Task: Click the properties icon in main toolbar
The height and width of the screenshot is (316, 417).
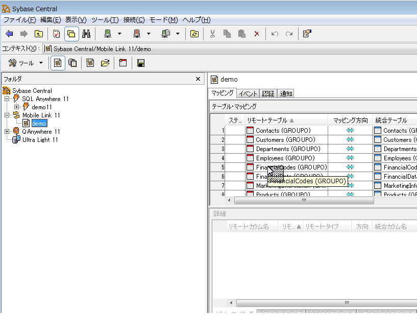Action: (x=307, y=34)
